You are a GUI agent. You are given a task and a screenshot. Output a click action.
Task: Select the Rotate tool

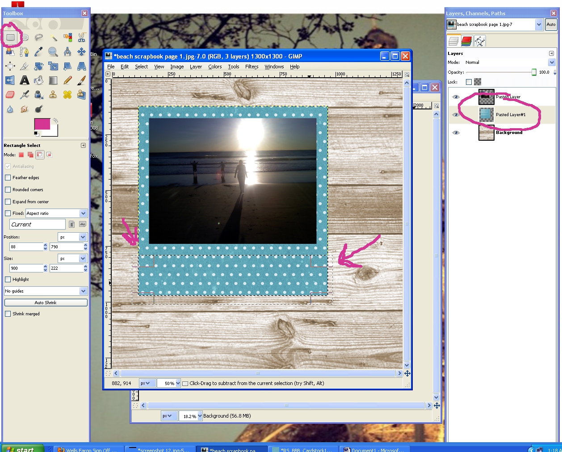(x=39, y=66)
